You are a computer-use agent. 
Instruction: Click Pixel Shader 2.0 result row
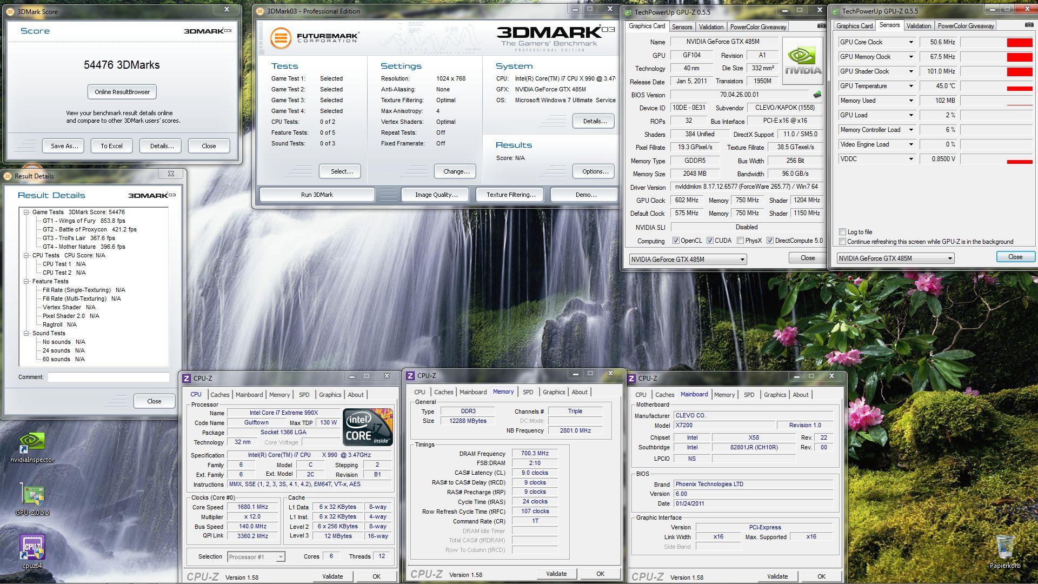point(71,316)
